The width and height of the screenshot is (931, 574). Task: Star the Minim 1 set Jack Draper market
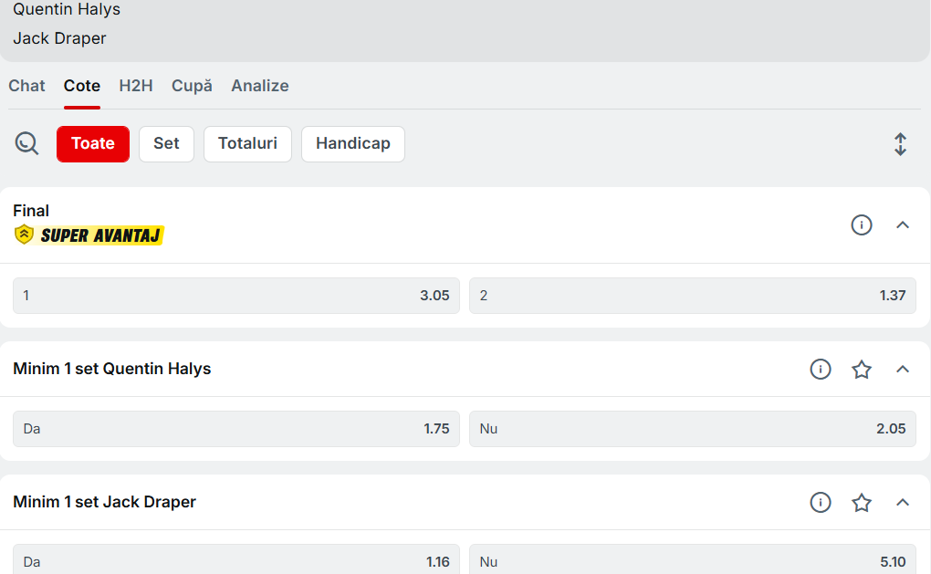pos(862,503)
